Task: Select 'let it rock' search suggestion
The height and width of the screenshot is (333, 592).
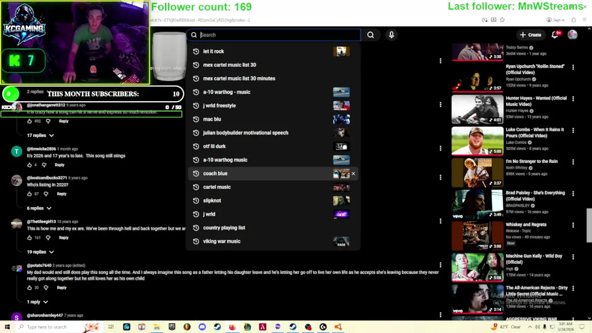Action: click(273, 51)
